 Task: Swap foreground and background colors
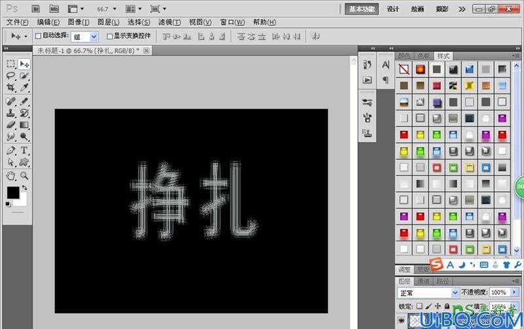[24, 188]
